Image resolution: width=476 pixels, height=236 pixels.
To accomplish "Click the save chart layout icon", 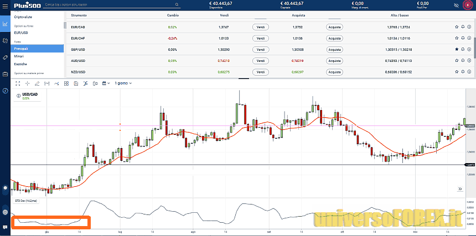I will [75, 83].
